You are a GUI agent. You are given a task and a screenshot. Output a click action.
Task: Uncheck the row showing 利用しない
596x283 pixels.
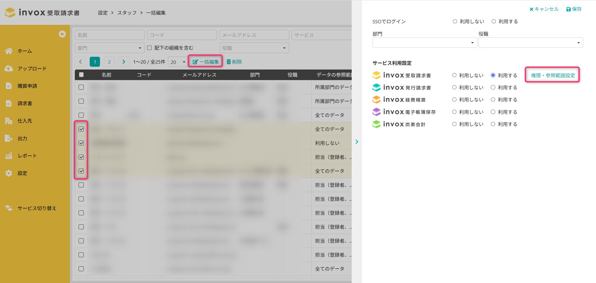tap(81, 143)
